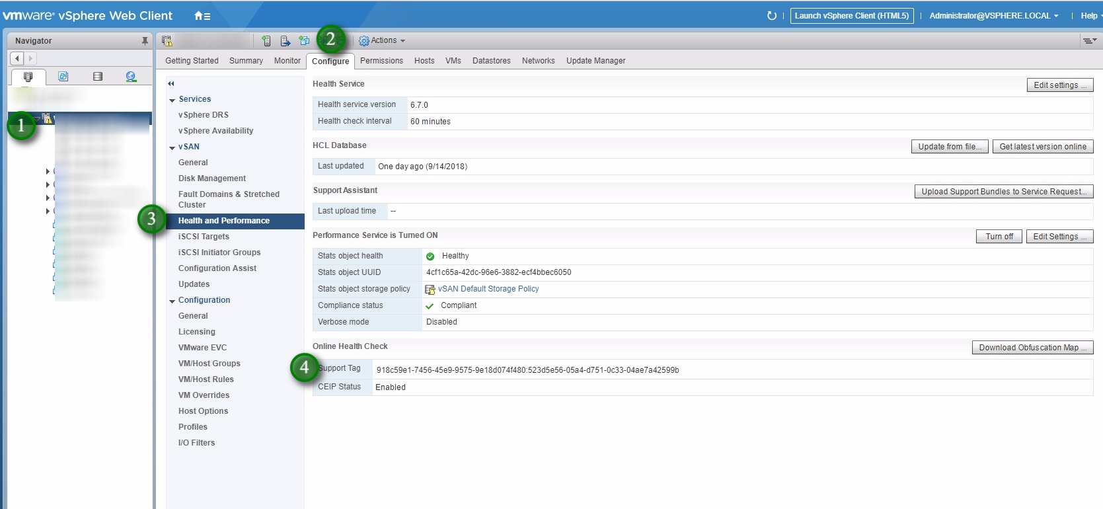Select Disk Management in the vSAN list

tap(211, 178)
